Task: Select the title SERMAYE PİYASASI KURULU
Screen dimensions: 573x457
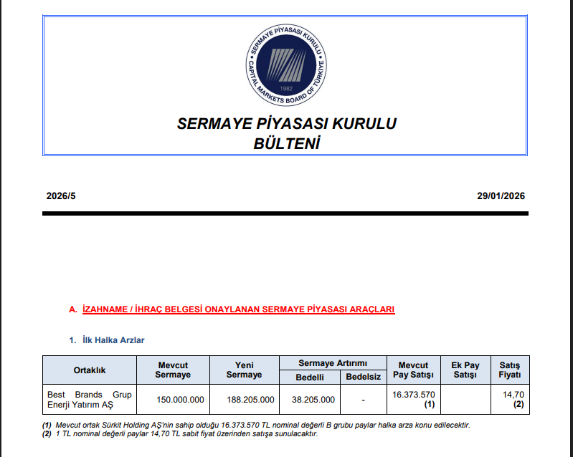Action: 287,124
